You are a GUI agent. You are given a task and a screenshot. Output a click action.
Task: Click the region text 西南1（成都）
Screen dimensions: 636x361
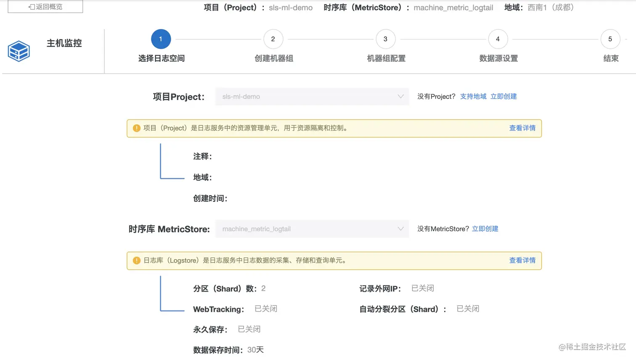tap(551, 8)
